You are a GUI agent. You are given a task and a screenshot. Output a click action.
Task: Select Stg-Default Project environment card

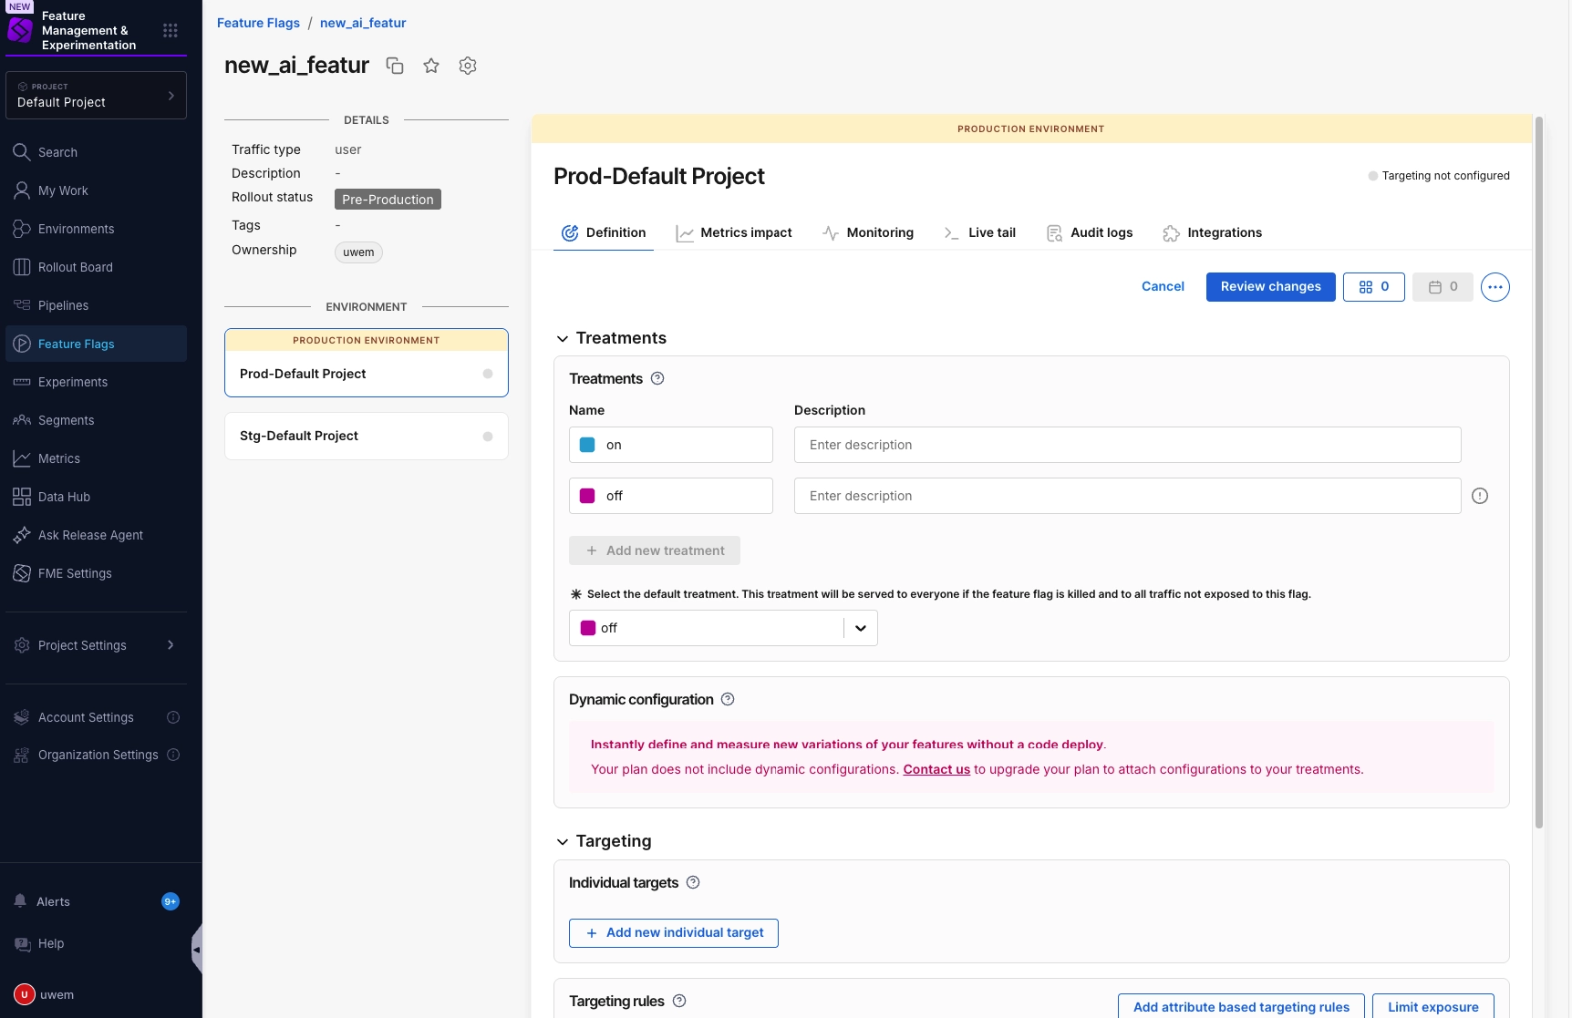[x=367, y=436]
